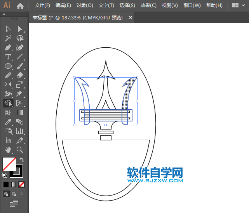Open the 视图(V) menu
This screenshot has width=249, height=213.
click(x=170, y=5)
